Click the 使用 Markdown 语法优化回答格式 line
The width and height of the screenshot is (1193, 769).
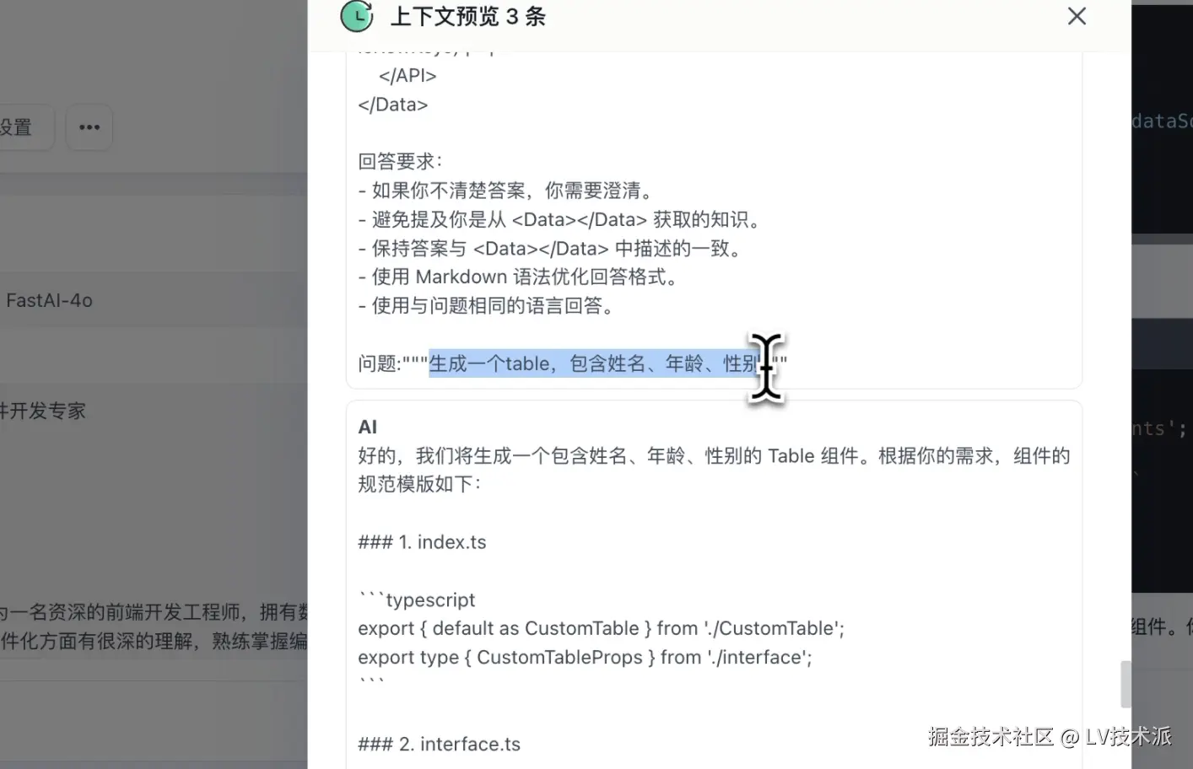(x=519, y=277)
